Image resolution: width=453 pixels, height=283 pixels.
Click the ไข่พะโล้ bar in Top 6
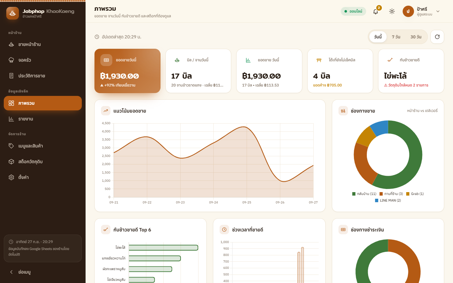pyautogui.click(x=164, y=248)
